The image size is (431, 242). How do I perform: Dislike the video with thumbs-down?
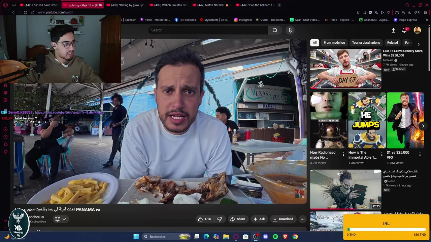220,219
